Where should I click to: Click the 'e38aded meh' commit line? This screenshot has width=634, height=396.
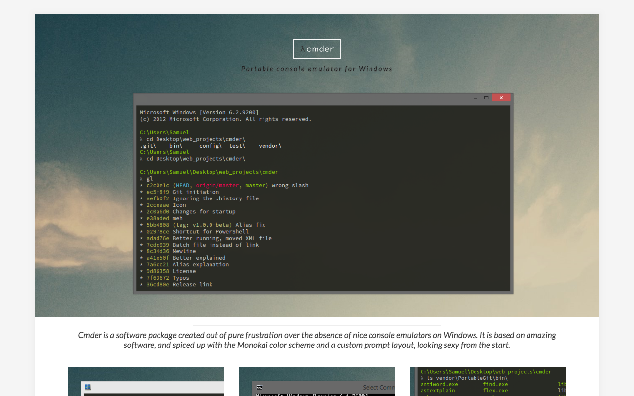point(161,218)
